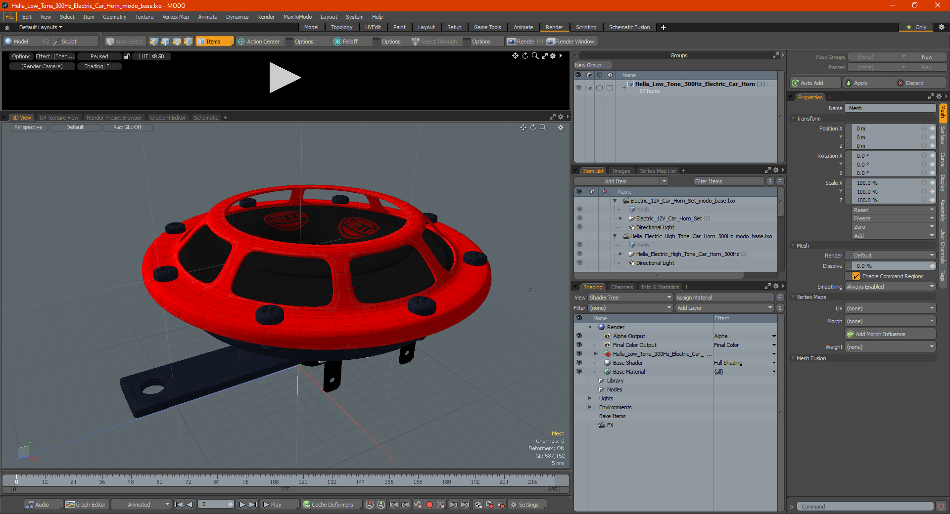Expand Hella_Electric_High_Tone_Car_Horn_500Hz item
This screenshot has width=950, height=514.
coord(620,254)
